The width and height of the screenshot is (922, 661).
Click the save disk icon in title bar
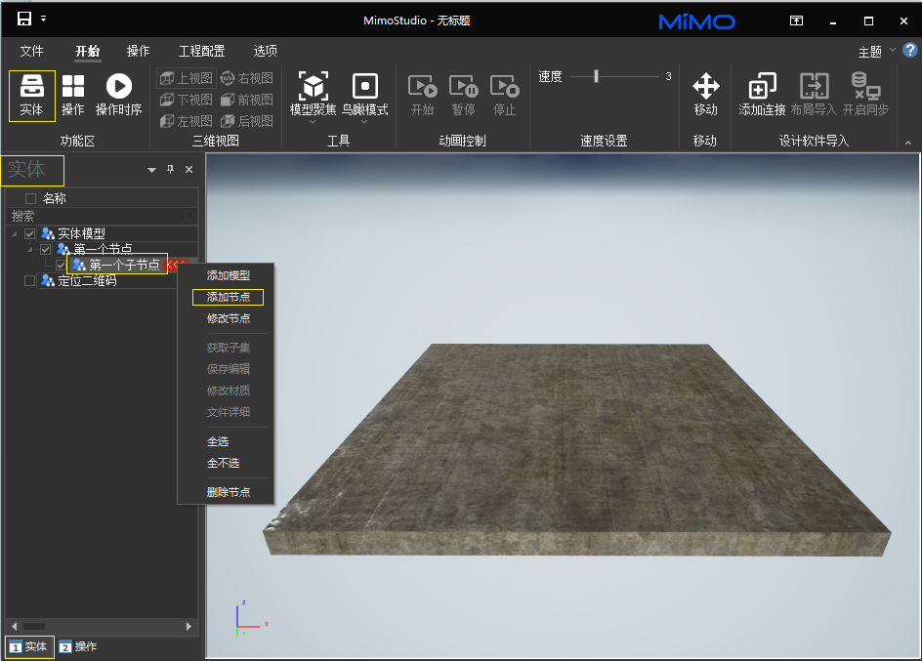click(24, 19)
